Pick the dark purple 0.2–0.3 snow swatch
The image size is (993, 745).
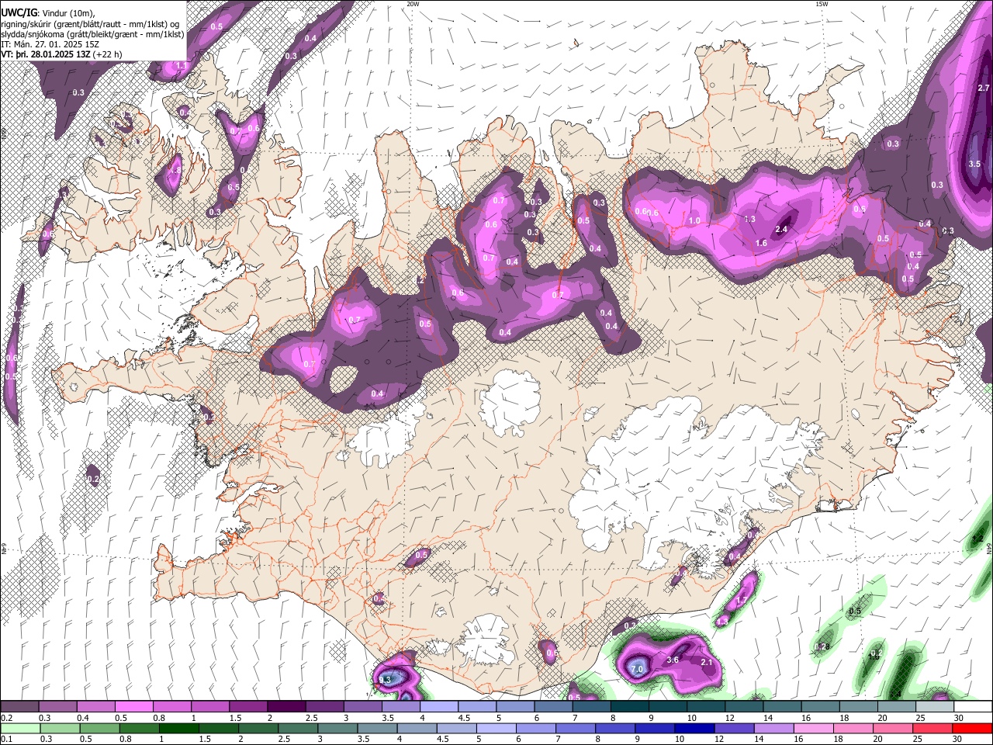coord(19,706)
